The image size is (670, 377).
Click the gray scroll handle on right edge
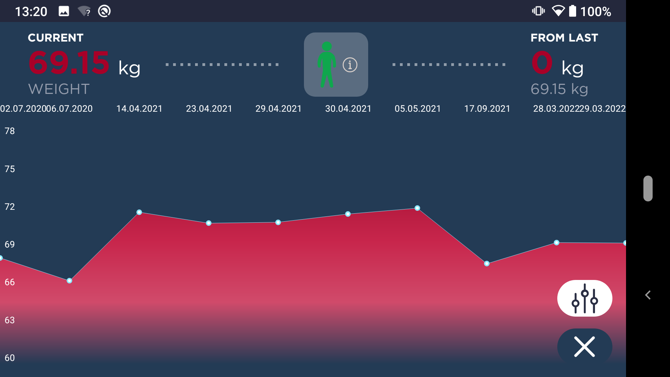(x=648, y=188)
